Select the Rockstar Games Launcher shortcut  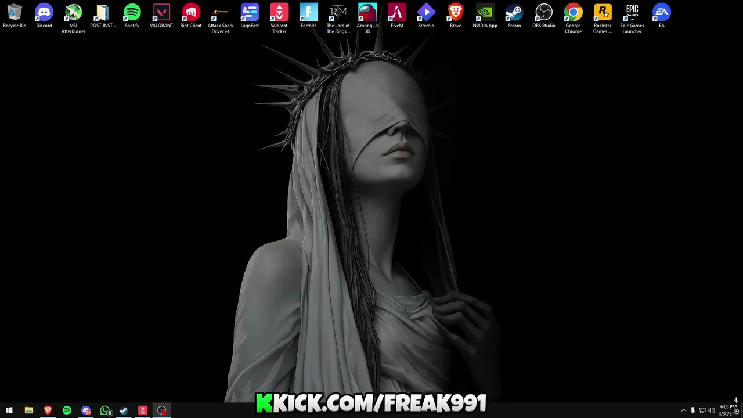click(603, 19)
